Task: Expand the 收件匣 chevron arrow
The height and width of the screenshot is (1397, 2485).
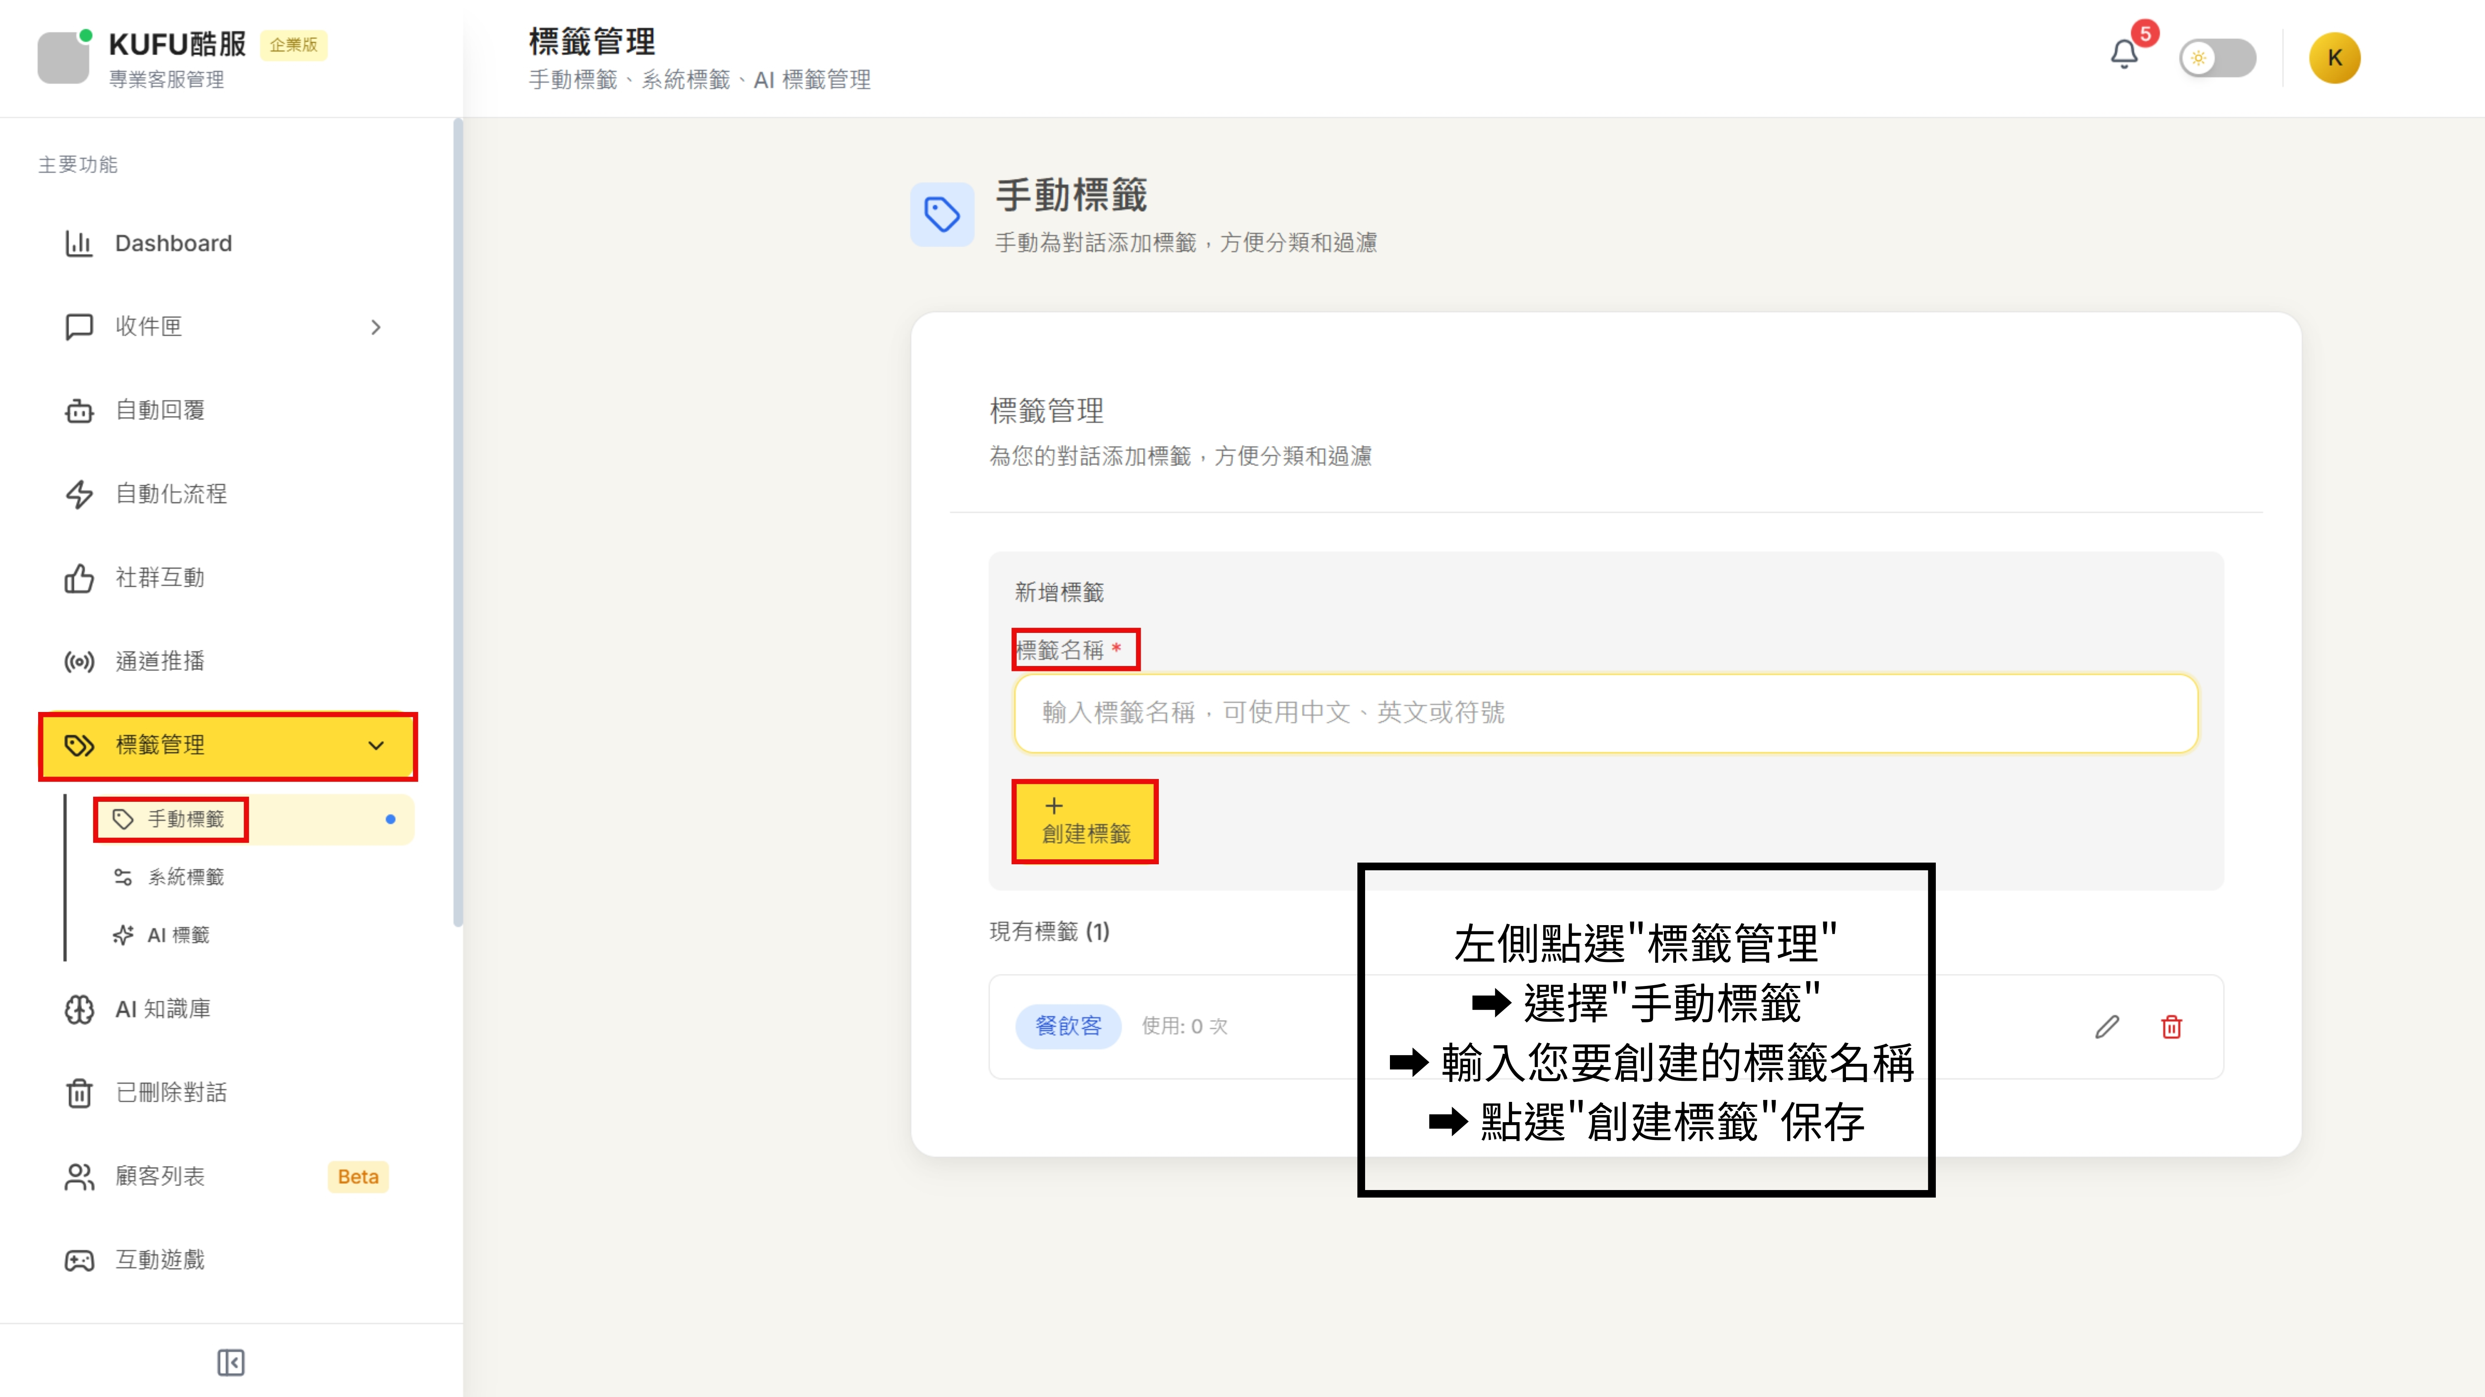Action: [375, 328]
